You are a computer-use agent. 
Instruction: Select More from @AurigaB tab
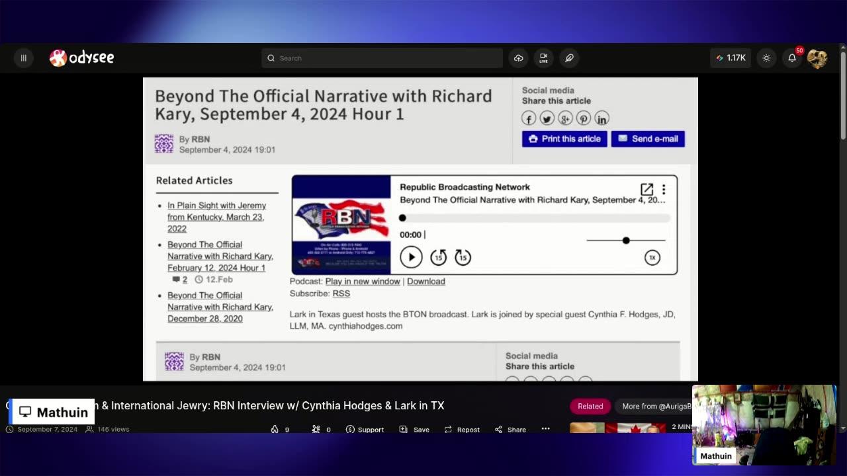655,406
